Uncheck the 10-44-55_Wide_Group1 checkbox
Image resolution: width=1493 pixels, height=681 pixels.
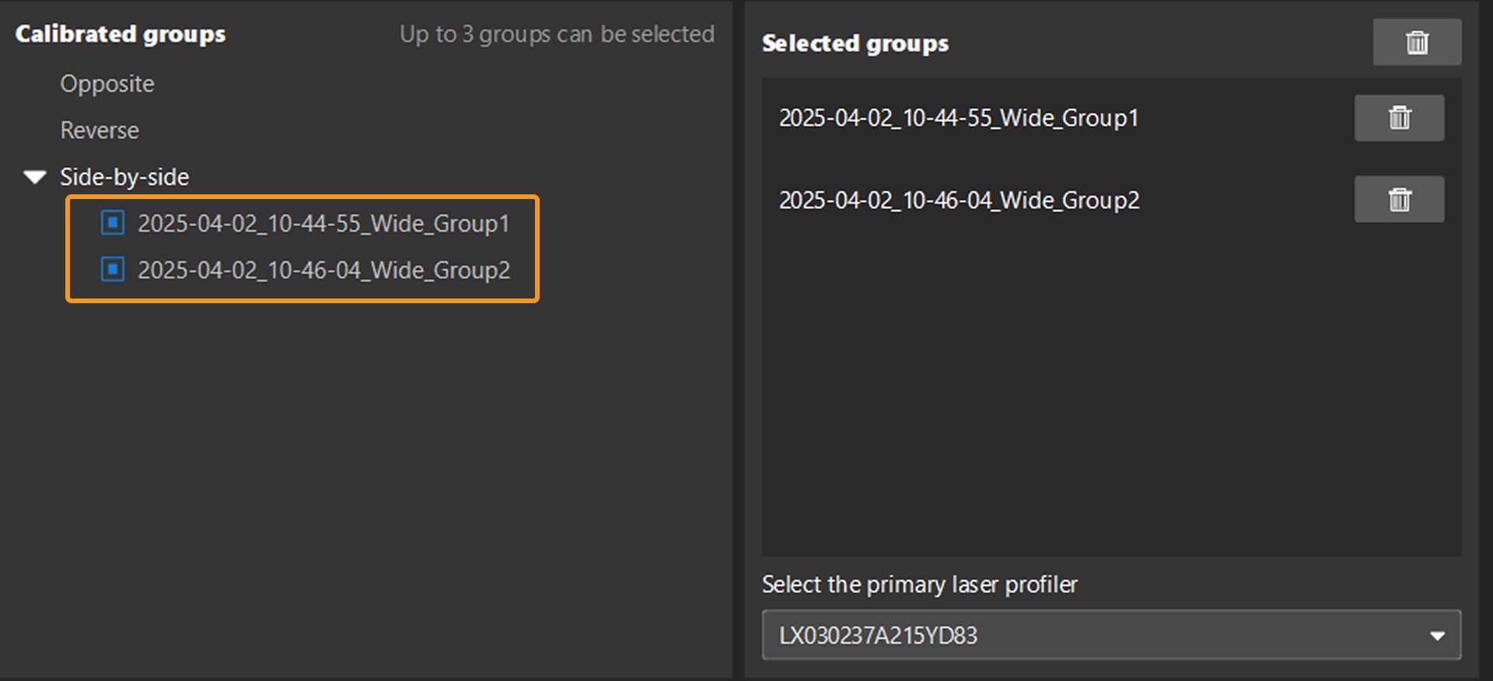pyautogui.click(x=113, y=223)
